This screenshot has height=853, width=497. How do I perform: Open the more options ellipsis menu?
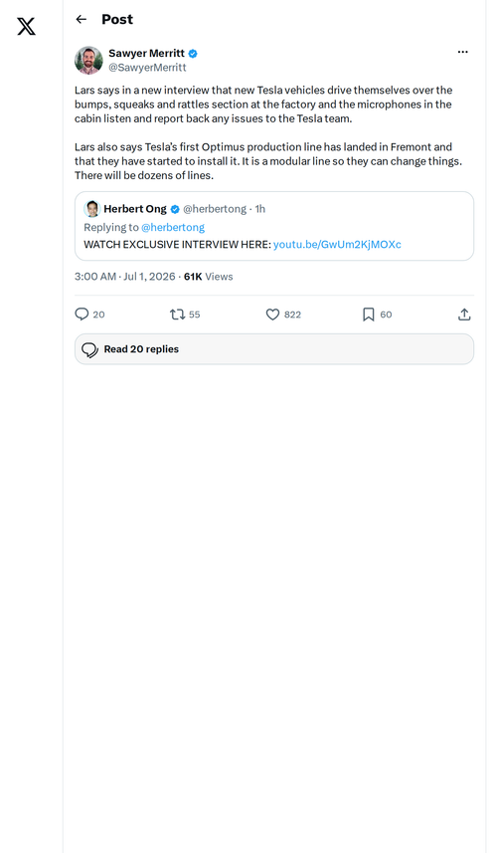tap(463, 52)
